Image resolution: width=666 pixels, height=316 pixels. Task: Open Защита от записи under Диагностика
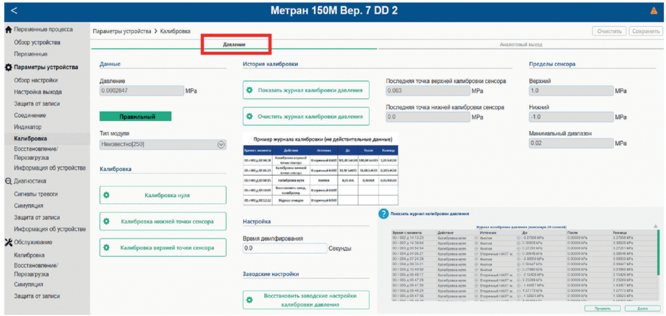pos(37,217)
